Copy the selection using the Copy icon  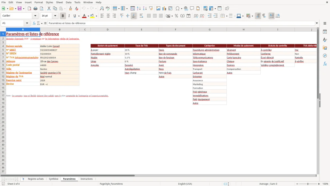point(55,9)
